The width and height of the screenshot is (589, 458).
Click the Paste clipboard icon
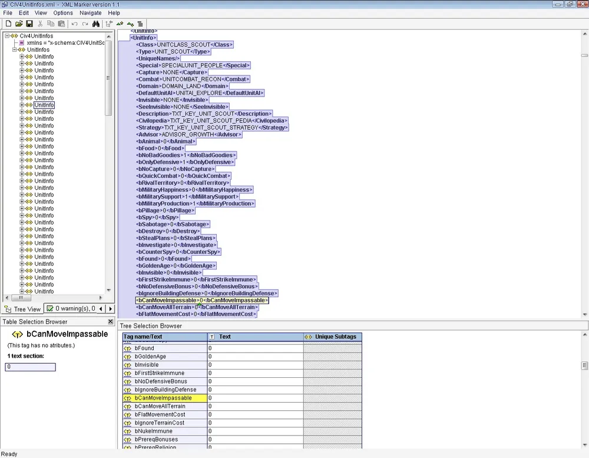click(x=61, y=24)
